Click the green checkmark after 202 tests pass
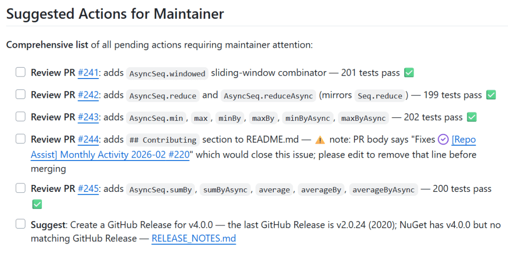This screenshot has width=508, height=256. click(472, 117)
